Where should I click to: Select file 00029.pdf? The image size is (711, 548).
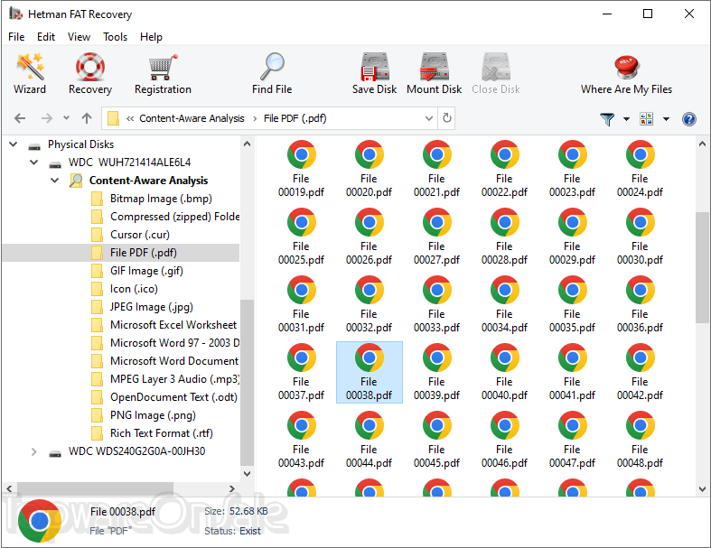pos(572,237)
